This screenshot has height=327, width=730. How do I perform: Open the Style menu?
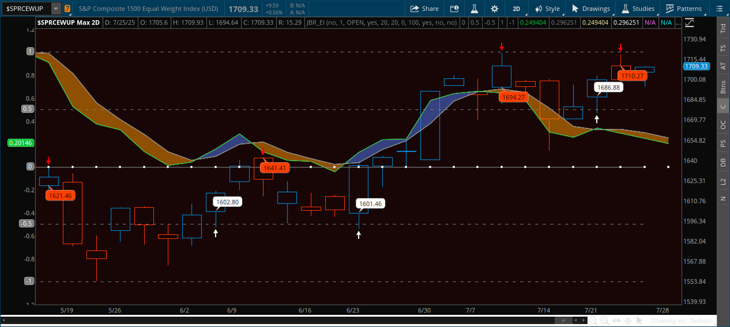coord(547,9)
